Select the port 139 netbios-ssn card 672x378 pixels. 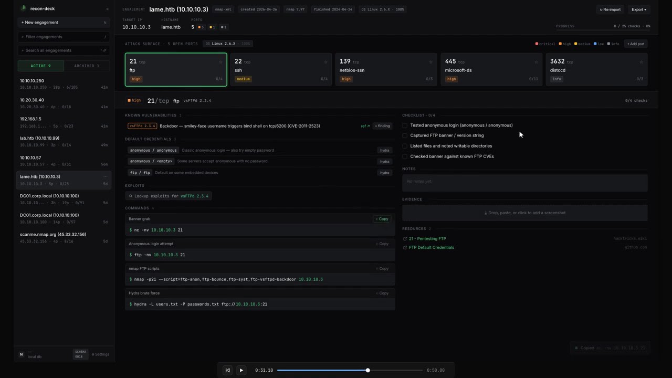click(x=386, y=69)
